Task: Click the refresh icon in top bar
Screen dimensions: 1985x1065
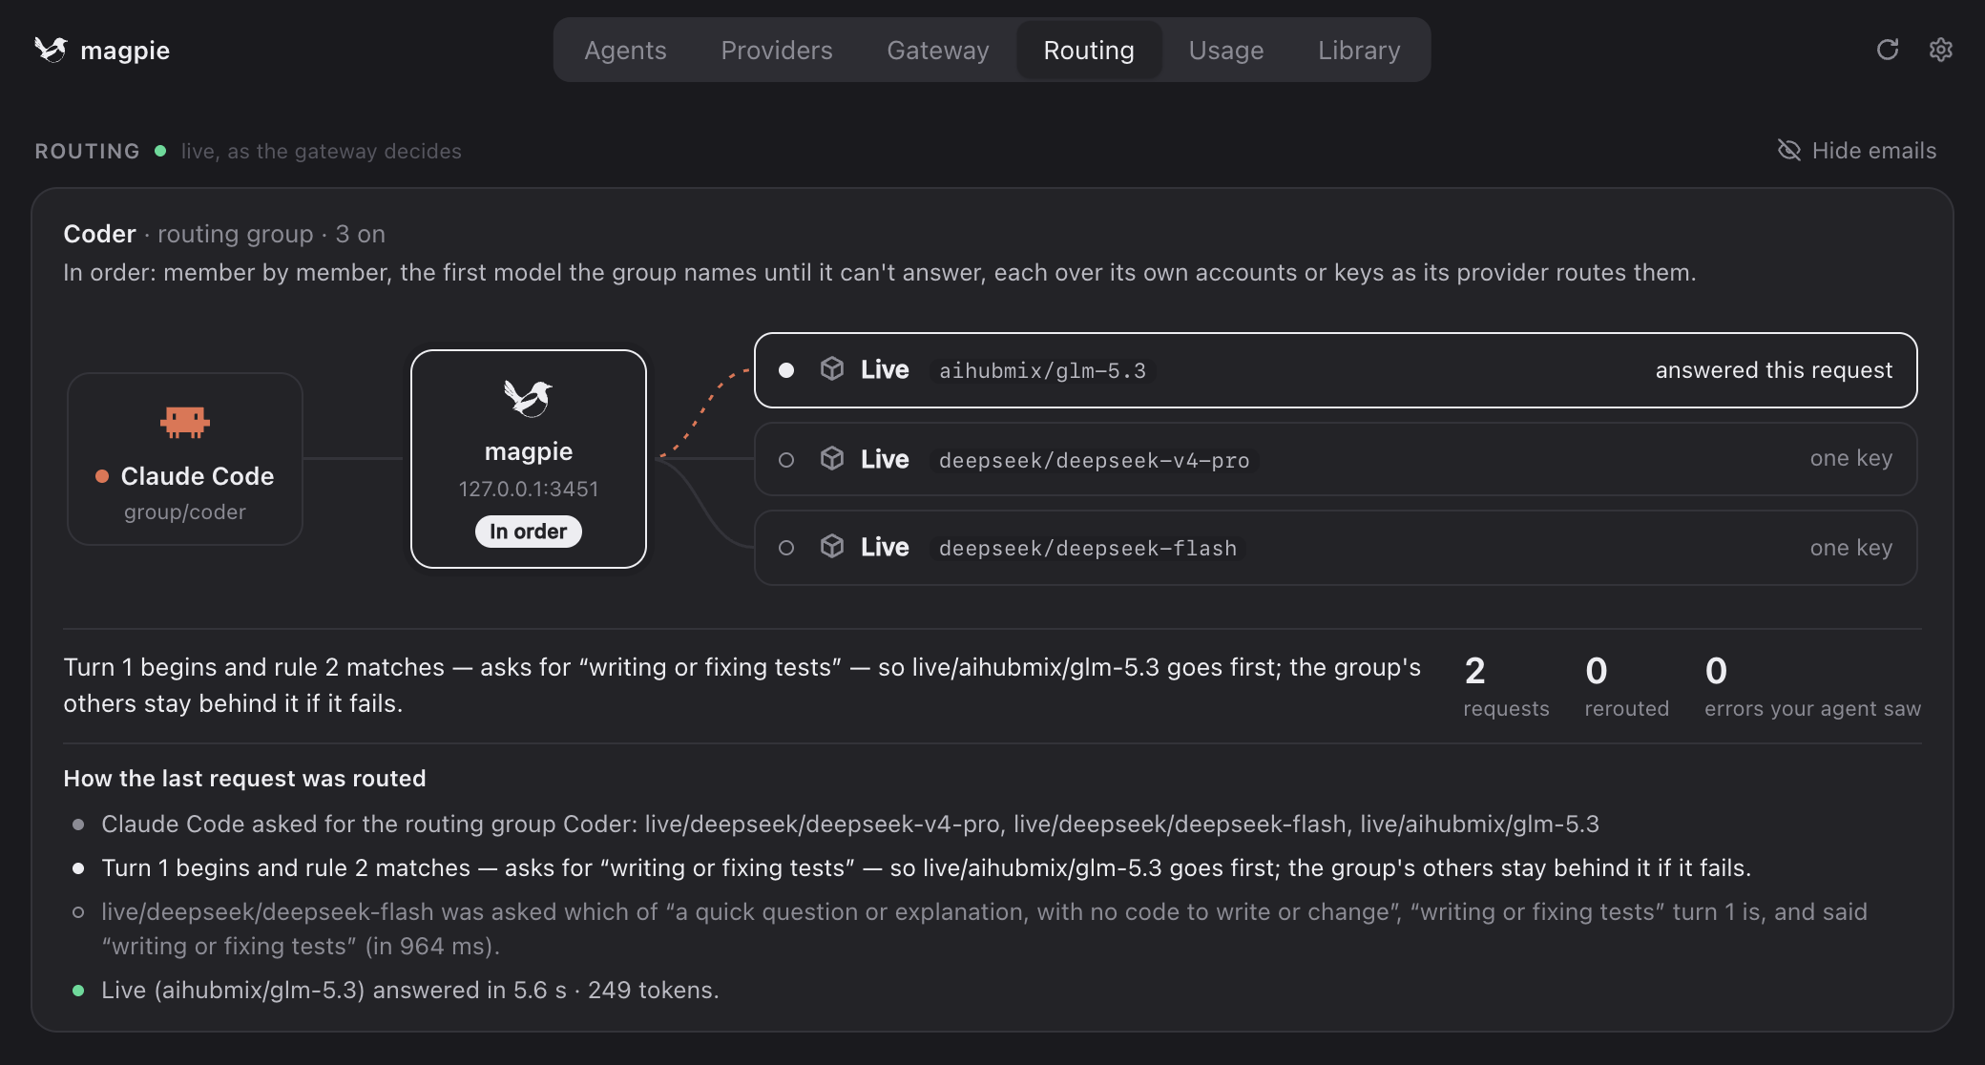Action: coord(1887,50)
